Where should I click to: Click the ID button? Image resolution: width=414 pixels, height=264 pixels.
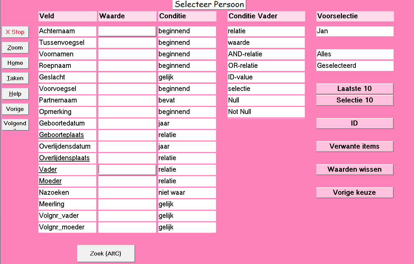[x=355, y=123]
